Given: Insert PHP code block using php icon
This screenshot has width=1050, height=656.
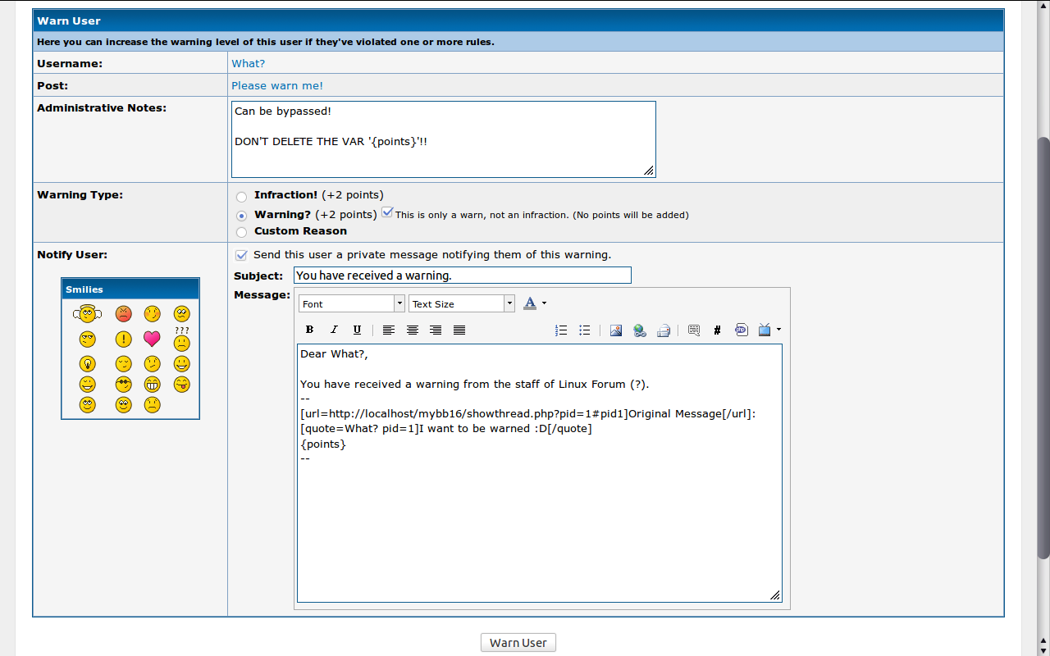Looking at the screenshot, I should (x=741, y=330).
